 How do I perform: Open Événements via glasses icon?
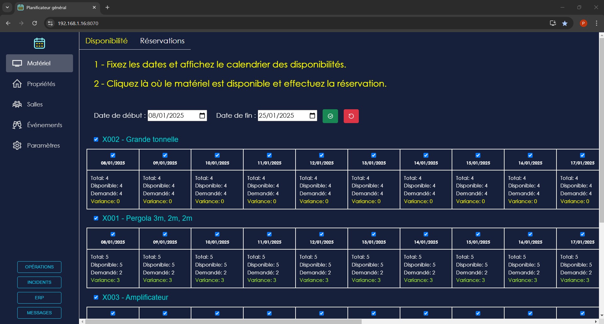[x=17, y=125]
